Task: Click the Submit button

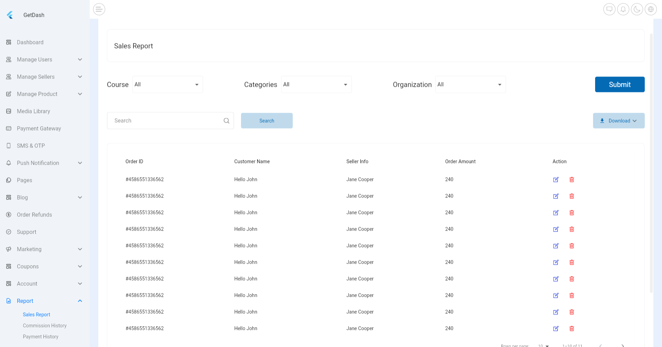Action: click(x=620, y=84)
